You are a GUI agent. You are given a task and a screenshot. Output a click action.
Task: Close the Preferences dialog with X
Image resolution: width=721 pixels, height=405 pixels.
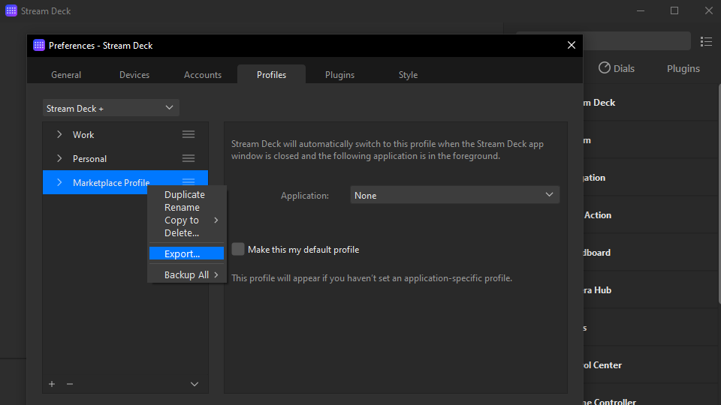click(x=572, y=45)
